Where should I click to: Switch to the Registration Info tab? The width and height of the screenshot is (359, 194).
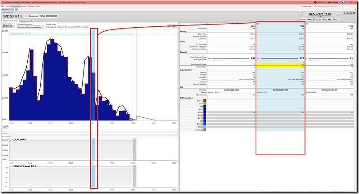point(26,21)
